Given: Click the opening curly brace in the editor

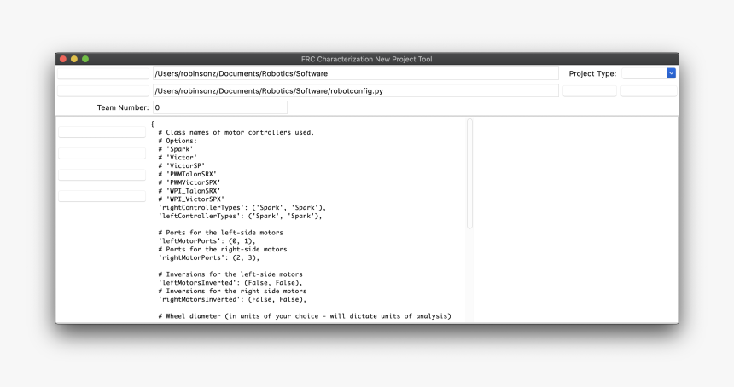Looking at the screenshot, I should (153, 124).
